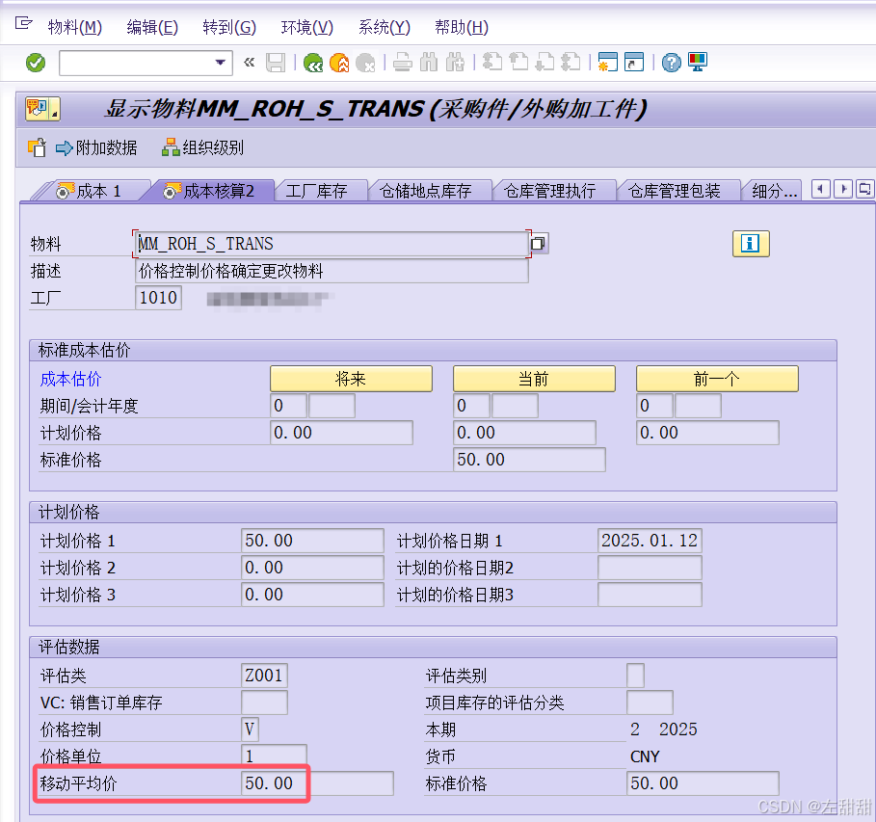The height and width of the screenshot is (822, 876).
Task: Click the blue information icon button
Action: point(751,244)
